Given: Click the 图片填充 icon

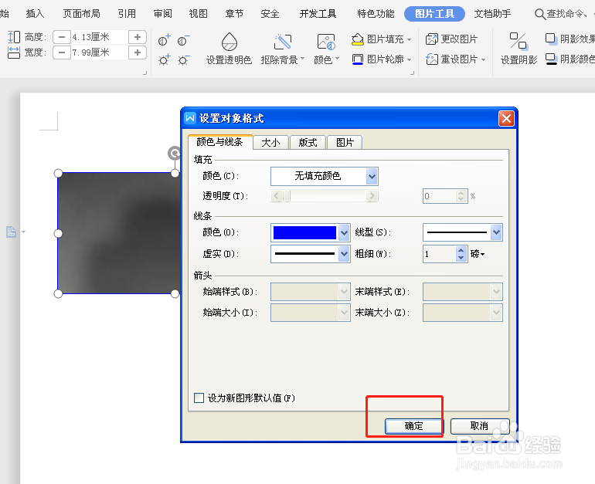Looking at the screenshot, I should point(358,39).
